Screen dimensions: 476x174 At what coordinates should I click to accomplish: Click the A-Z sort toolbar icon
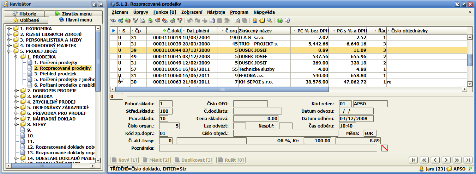pyautogui.click(x=120, y=20)
